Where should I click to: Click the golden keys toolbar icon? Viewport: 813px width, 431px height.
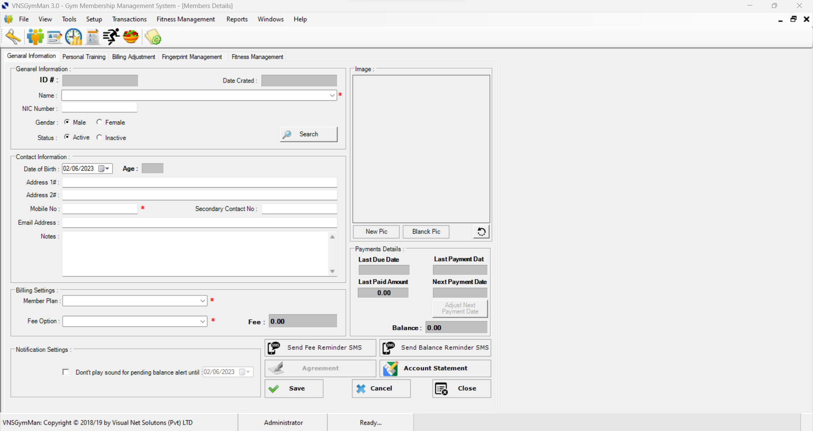(x=14, y=37)
